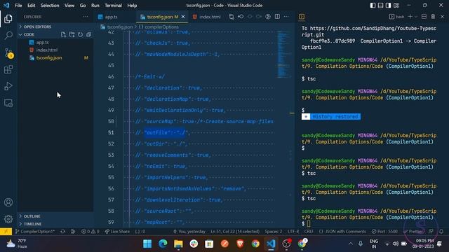Split the terminal pane
The image size is (449, 252).
pyautogui.click(x=424, y=17)
